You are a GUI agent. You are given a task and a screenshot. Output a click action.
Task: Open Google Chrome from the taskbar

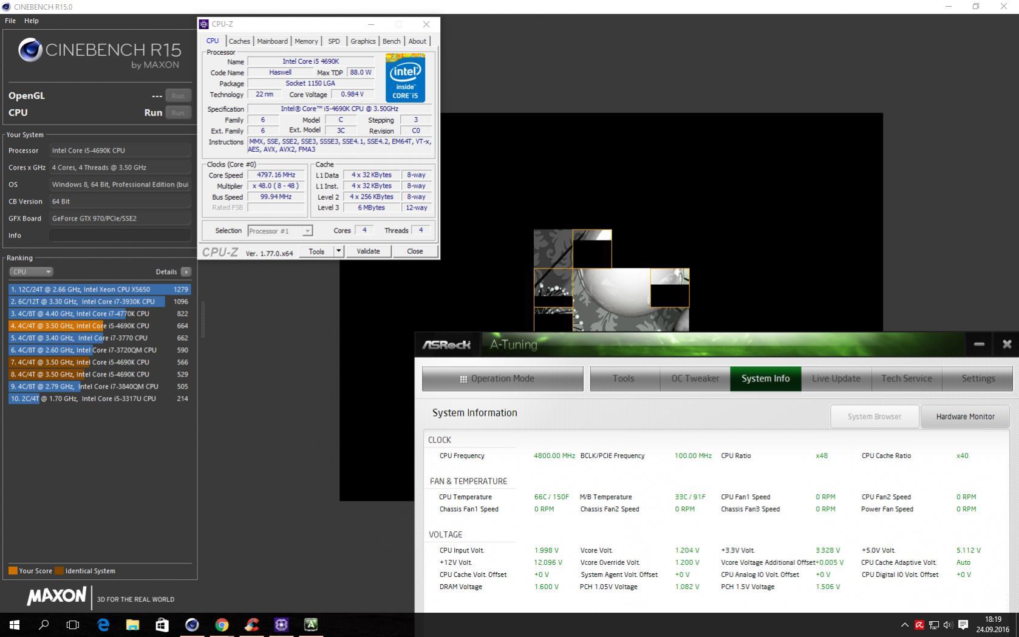click(x=222, y=624)
